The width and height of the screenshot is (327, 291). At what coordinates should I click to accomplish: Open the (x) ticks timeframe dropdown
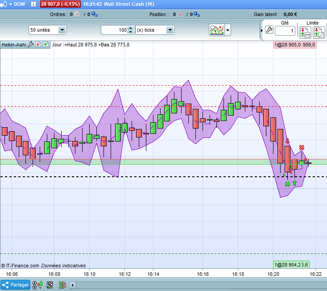coord(155,30)
